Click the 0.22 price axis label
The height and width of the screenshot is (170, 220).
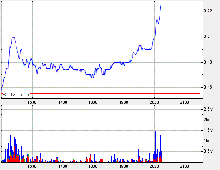(208, 11)
